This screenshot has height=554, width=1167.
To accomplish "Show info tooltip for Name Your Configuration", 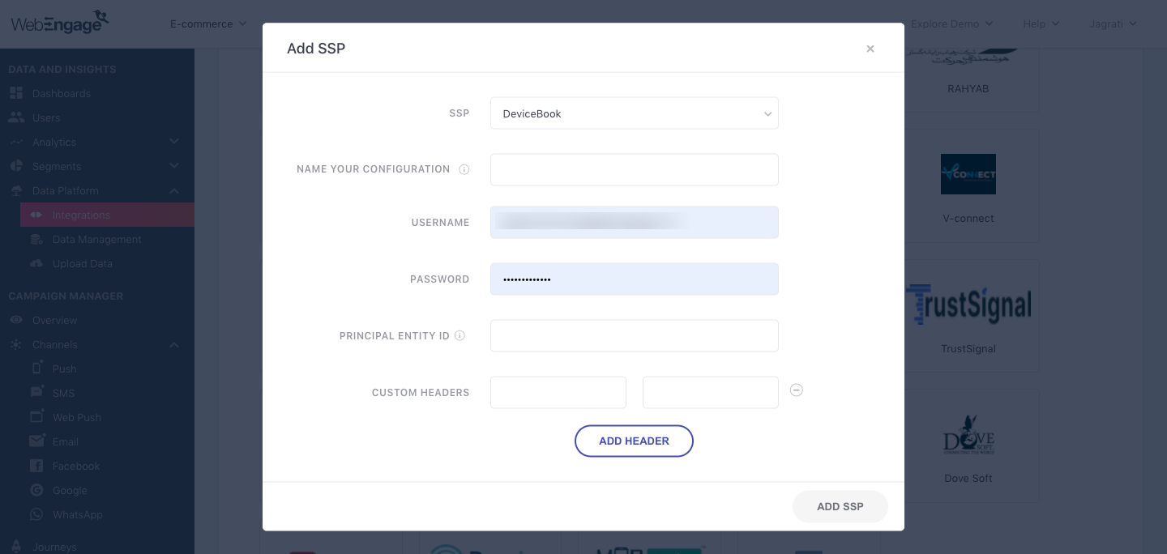I will click(464, 169).
